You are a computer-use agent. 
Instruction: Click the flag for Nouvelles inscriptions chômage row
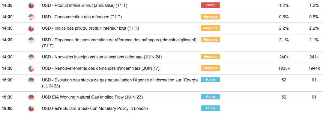[x=31, y=57]
